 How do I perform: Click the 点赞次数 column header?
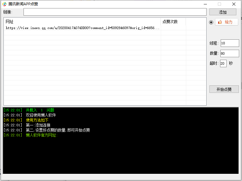pyautogui.click(x=173, y=22)
